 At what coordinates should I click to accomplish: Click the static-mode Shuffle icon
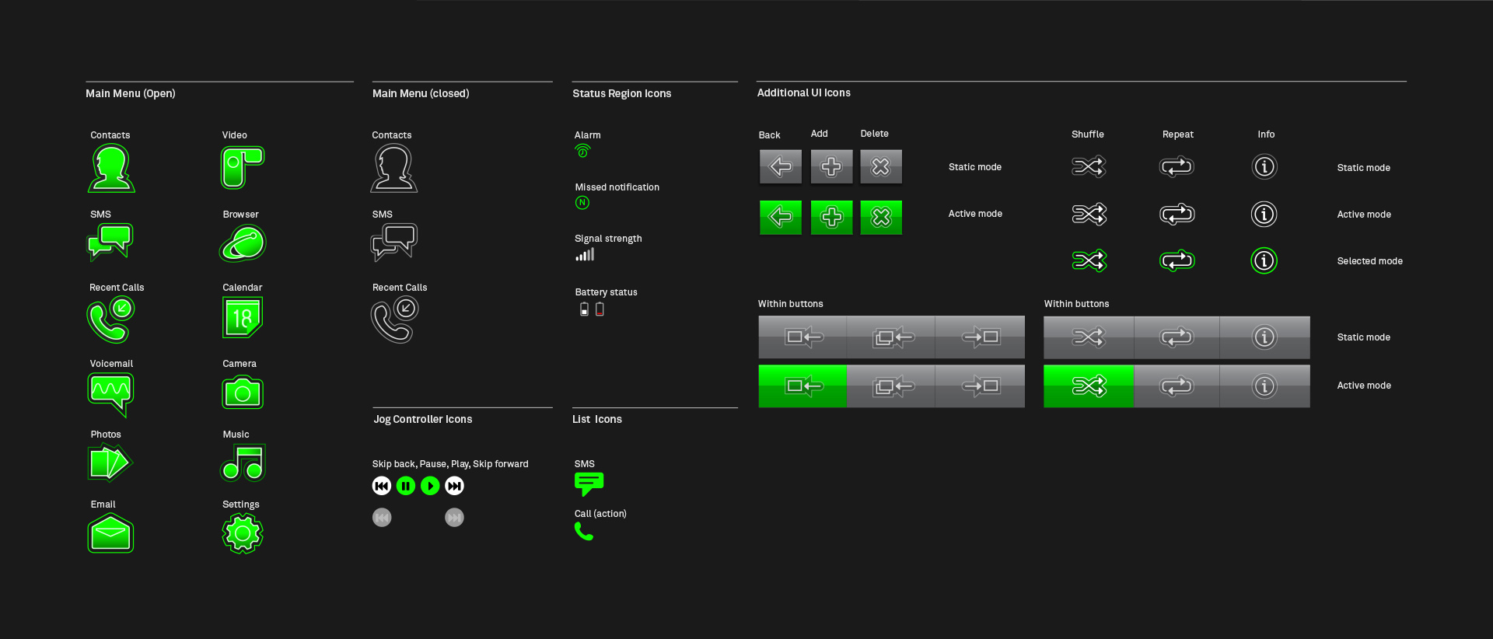(1089, 166)
